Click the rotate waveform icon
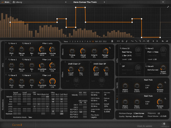Screen dimensions: 171x128 click(x=122, y=41)
